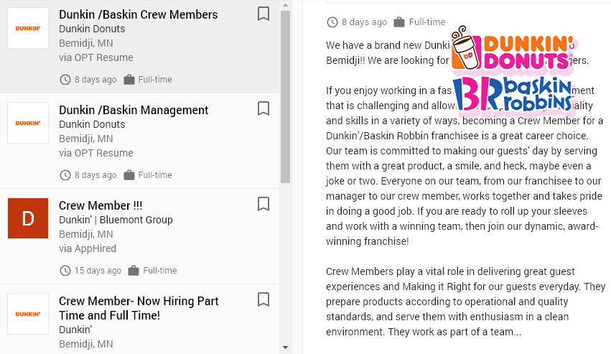Save the Dunkin /Baskin Management job bookmark
The height and width of the screenshot is (354, 611).
click(x=263, y=108)
